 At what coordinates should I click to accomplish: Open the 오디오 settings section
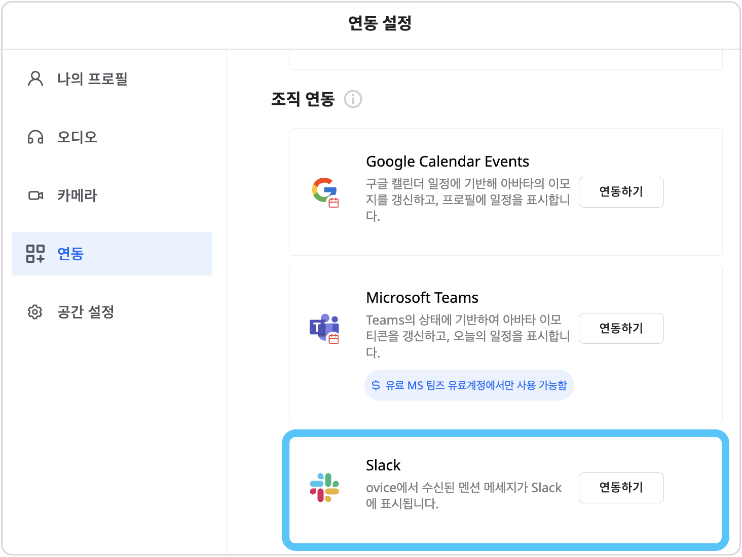point(77,137)
